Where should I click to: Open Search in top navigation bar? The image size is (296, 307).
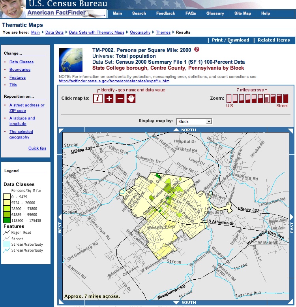(x=139, y=13)
